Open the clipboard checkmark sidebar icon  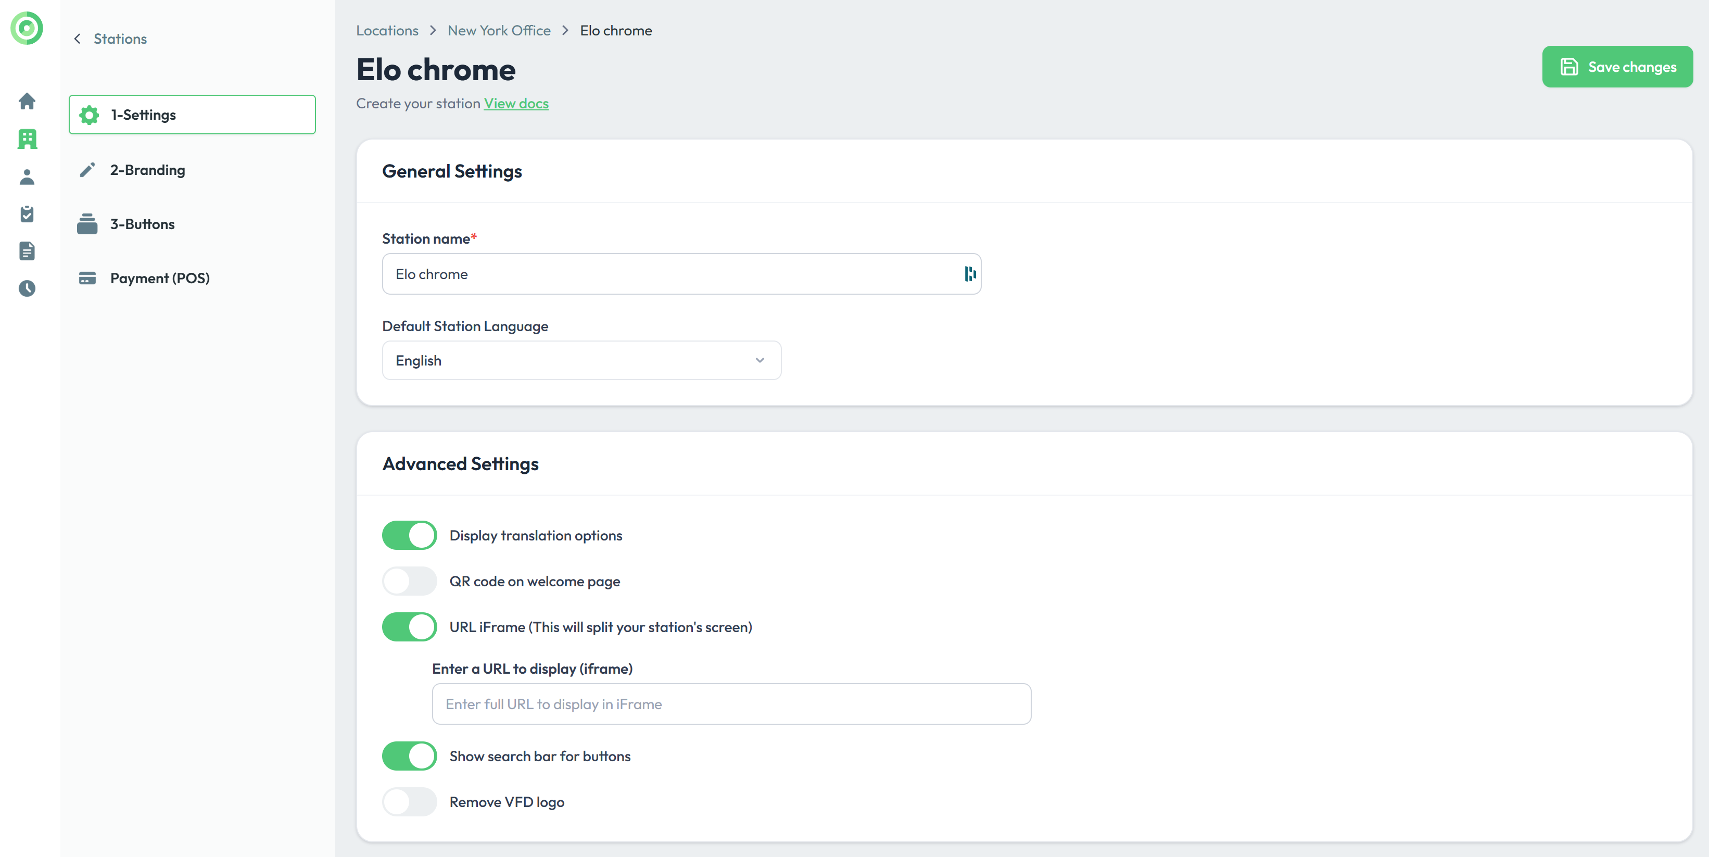pos(27,213)
